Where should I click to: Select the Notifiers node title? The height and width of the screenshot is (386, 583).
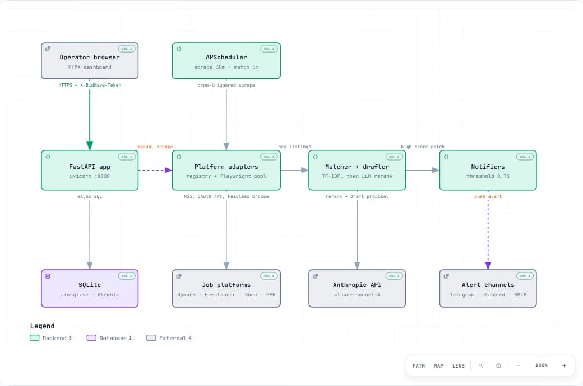pyautogui.click(x=488, y=167)
